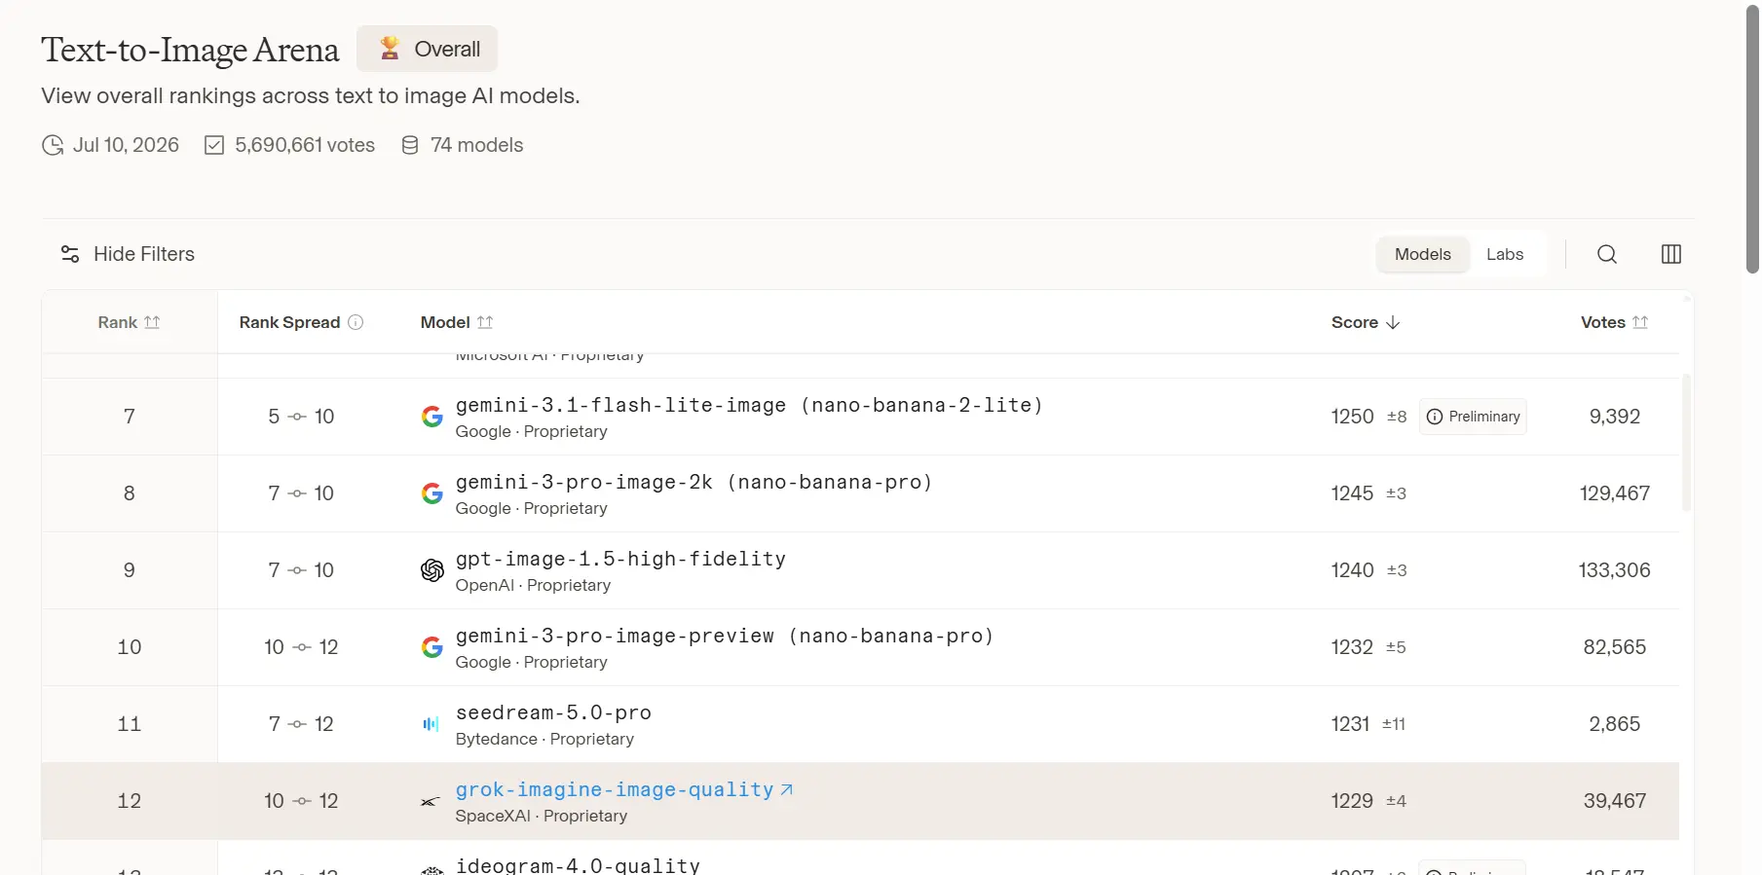This screenshot has height=875, width=1762.
Task: Click the Preliminary badge for gemini-3.1-flash-lite-image
Action: click(1473, 417)
